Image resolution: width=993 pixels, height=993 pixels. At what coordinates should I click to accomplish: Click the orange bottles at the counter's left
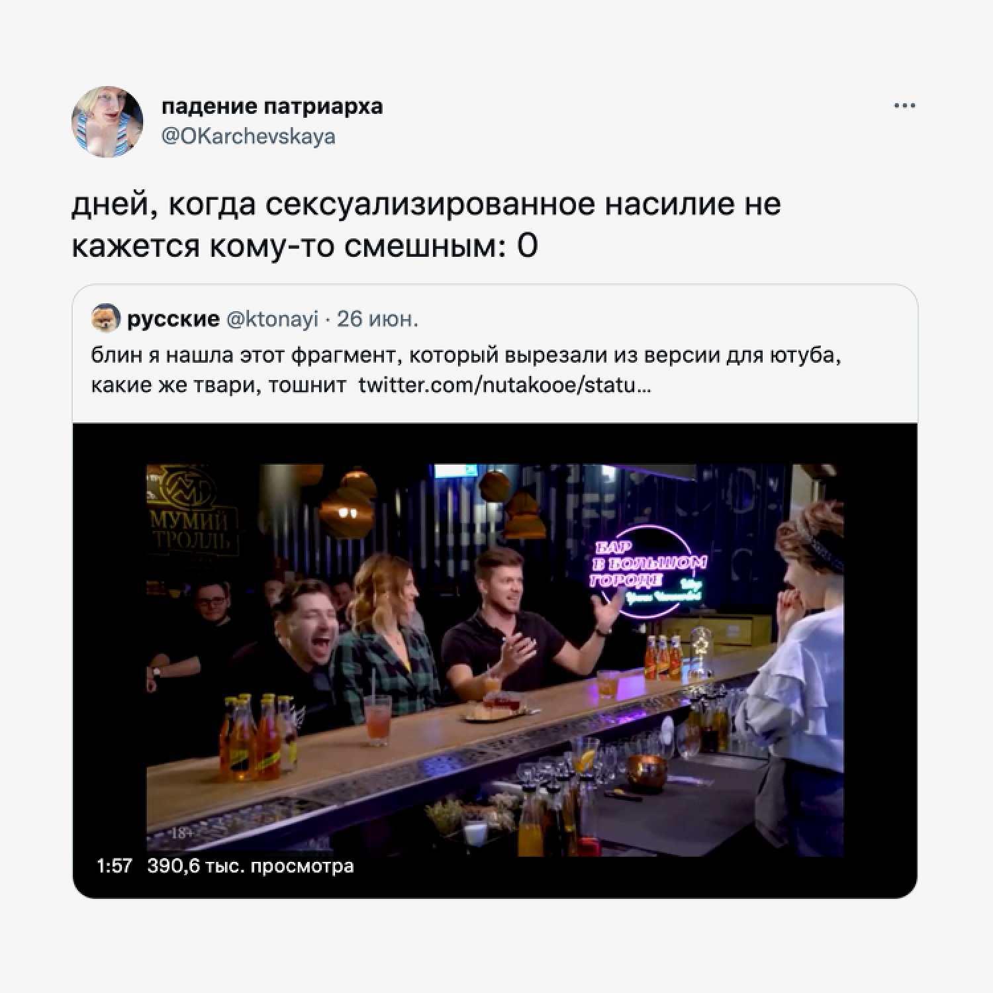click(258, 735)
